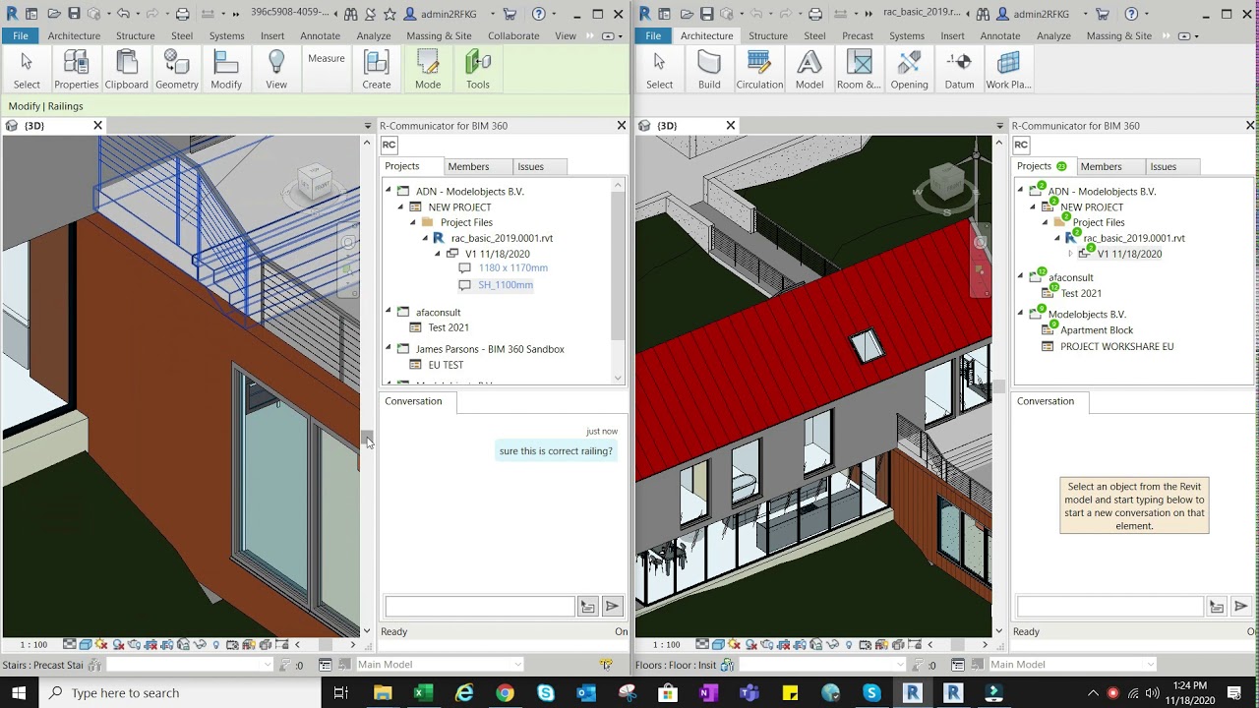Collapse V1 11/18/2020 node in left tree
Screen dimensions: 1259x708
coord(438,254)
